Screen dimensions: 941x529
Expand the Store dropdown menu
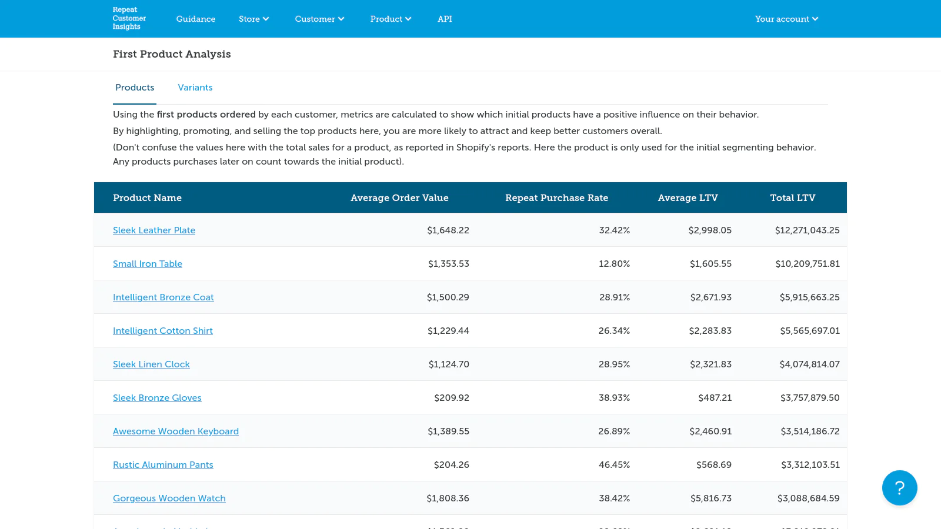(x=253, y=19)
